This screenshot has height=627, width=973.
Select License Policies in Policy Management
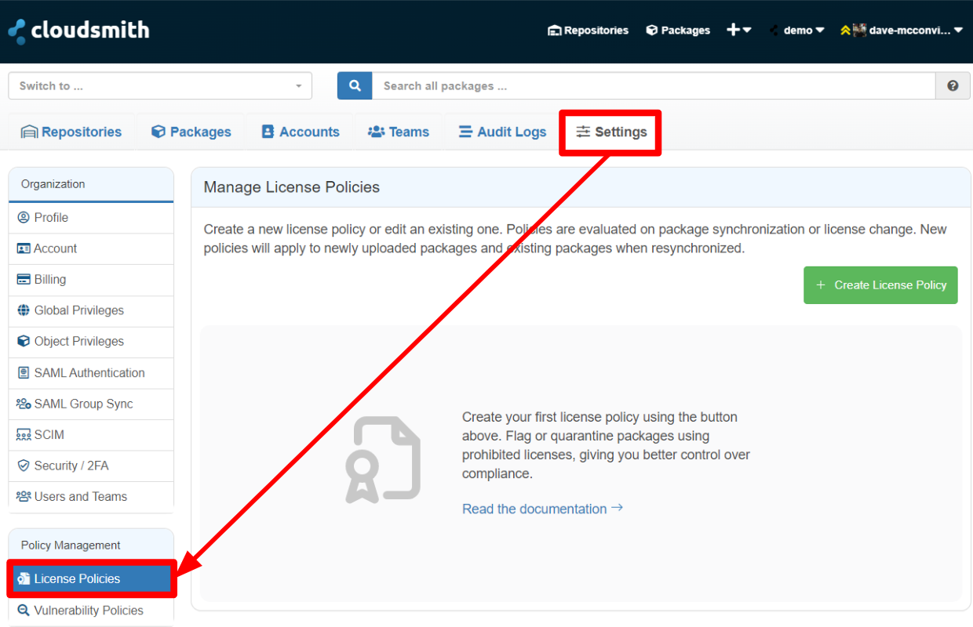(x=93, y=578)
